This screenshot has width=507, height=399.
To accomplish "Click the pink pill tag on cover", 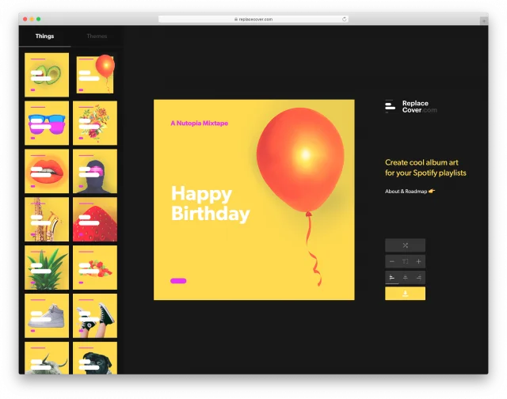I will pos(178,280).
